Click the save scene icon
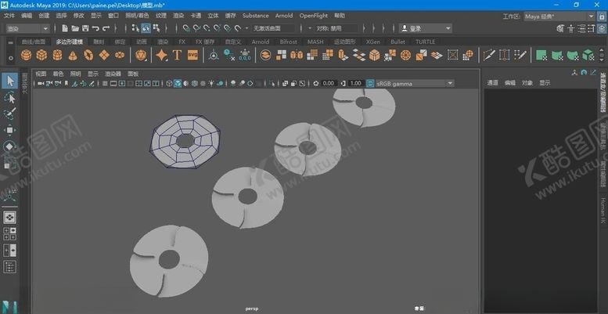This screenshot has width=608, height=314. click(85, 29)
